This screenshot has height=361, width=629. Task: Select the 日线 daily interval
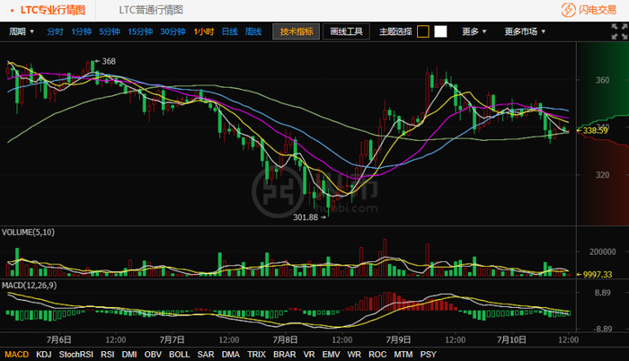(x=229, y=31)
